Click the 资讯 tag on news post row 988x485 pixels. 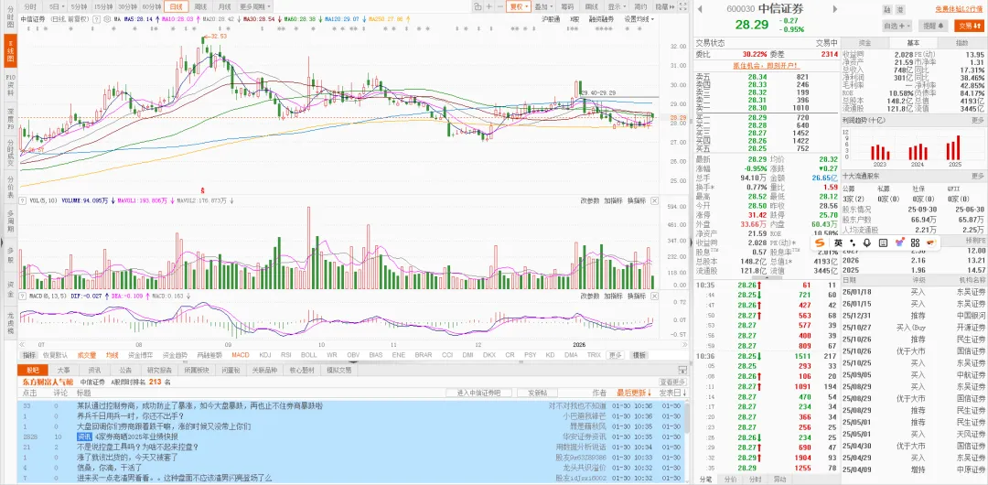click(84, 436)
